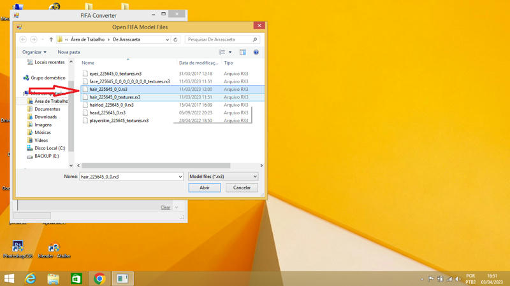The height and width of the screenshot is (286, 510).
Task: Click the file list scroll right arrow
Action: 261,165
